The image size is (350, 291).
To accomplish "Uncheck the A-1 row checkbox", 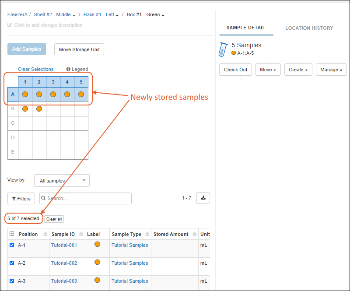I will click(12, 245).
